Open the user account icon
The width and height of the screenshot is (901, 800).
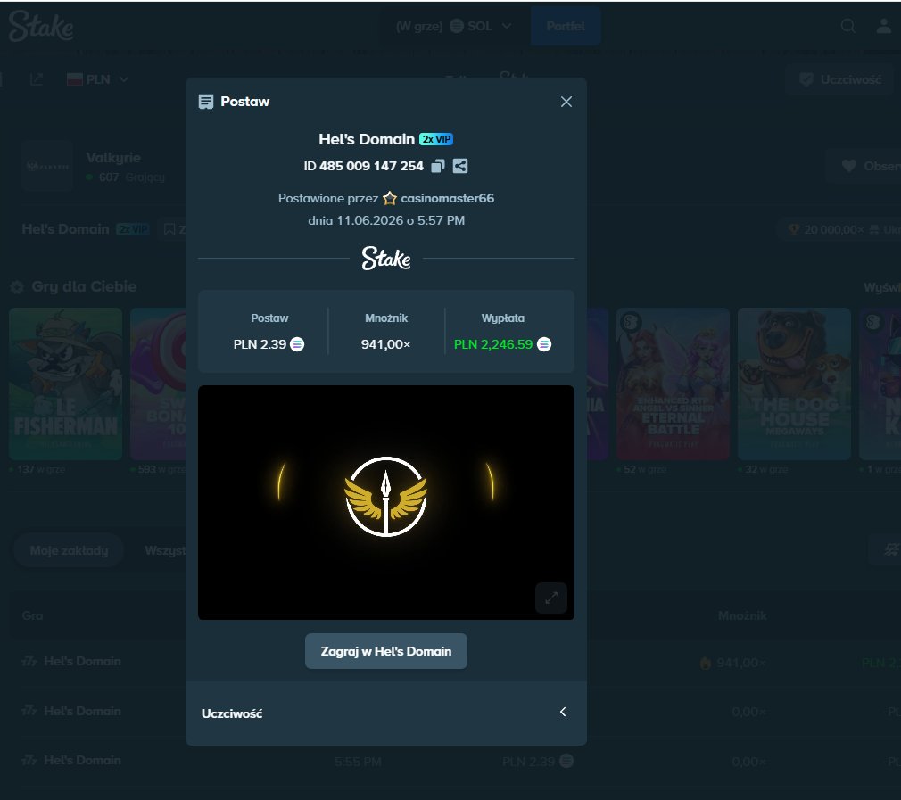(884, 26)
